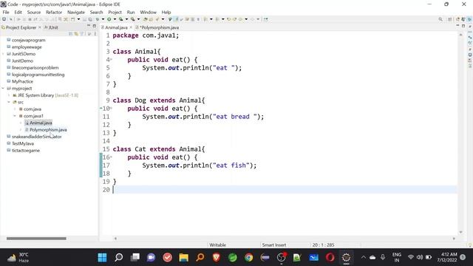
Task: Collapse the com.java1 package node
Action: pos(15,116)
